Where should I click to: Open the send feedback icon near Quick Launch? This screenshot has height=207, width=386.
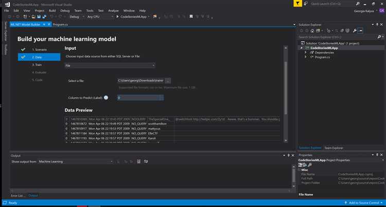coord(306,4)
